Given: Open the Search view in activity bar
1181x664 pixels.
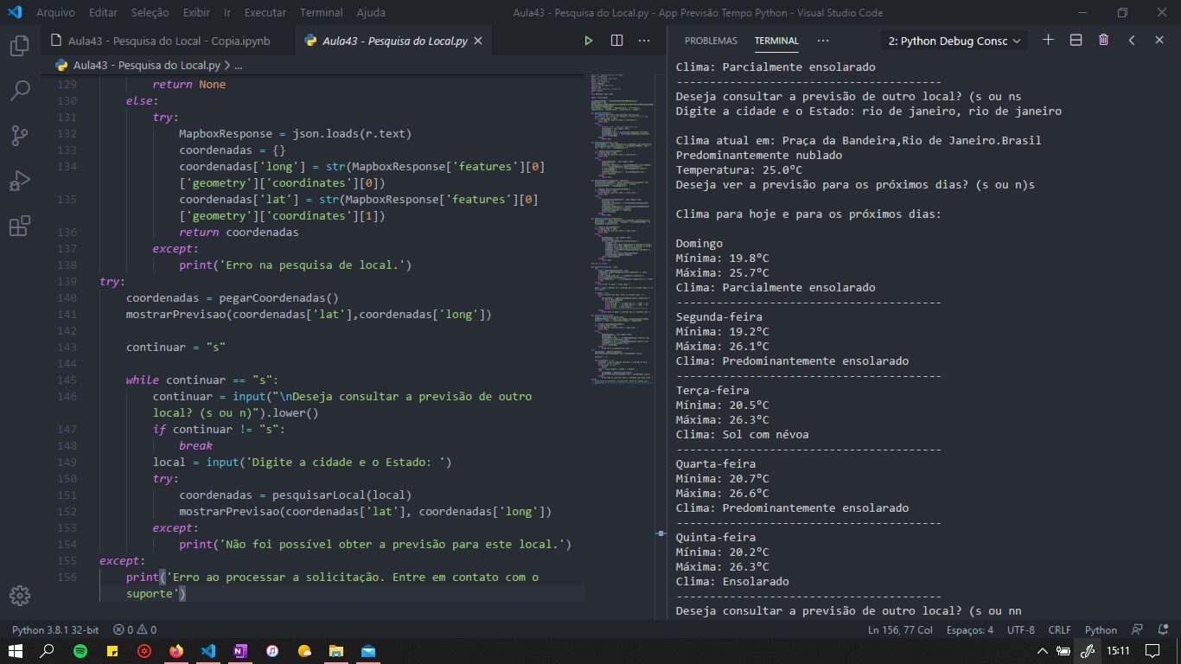Looking at the screenshot, I should tap(20, 90).
